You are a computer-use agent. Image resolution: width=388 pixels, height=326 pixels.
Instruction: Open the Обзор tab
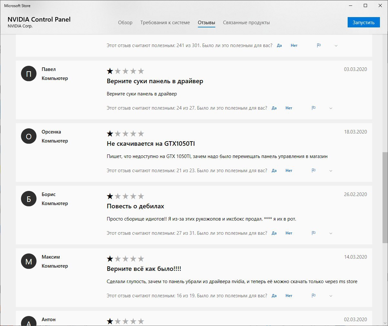tap(125, 23)
